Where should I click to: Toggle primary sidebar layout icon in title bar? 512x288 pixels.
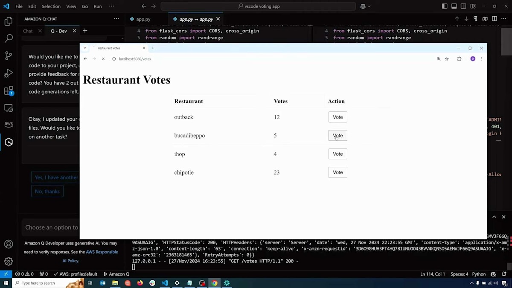point(445,6)
